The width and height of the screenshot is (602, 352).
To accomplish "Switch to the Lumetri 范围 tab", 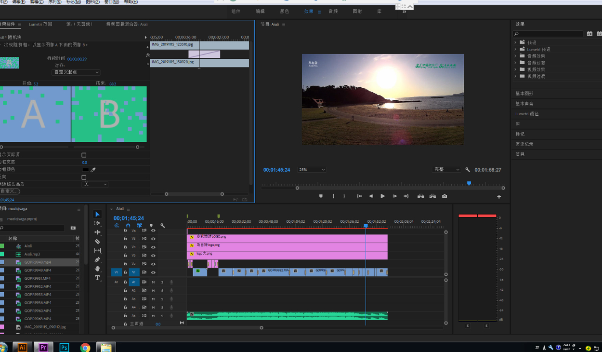I will (x=40, y=24).
